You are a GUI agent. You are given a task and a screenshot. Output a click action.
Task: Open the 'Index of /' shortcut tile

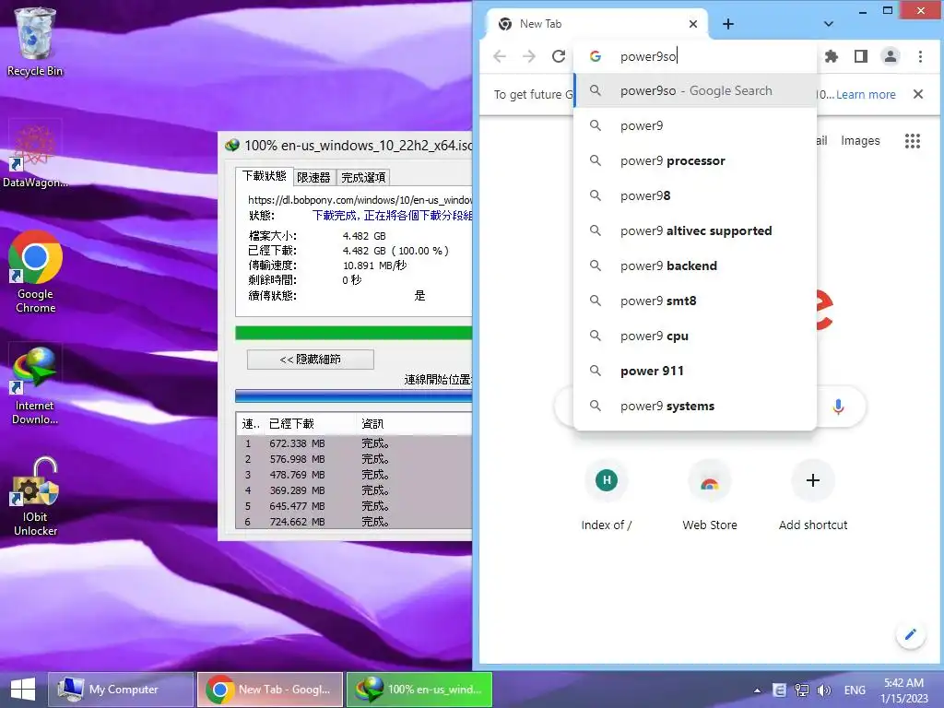(x=607, y=497)
